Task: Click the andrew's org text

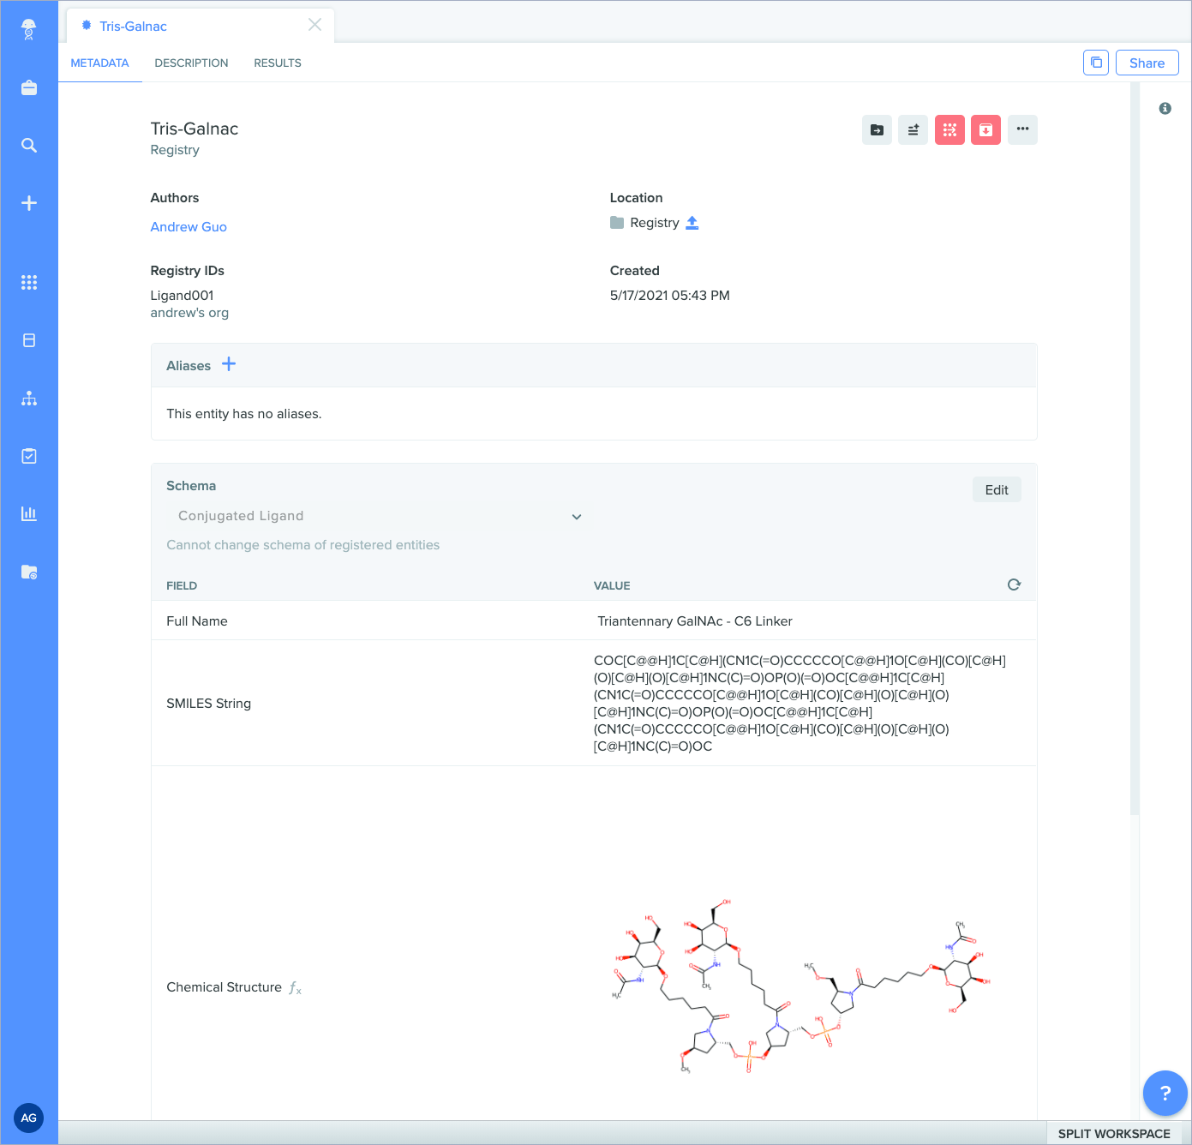Action: click(189, 313)
